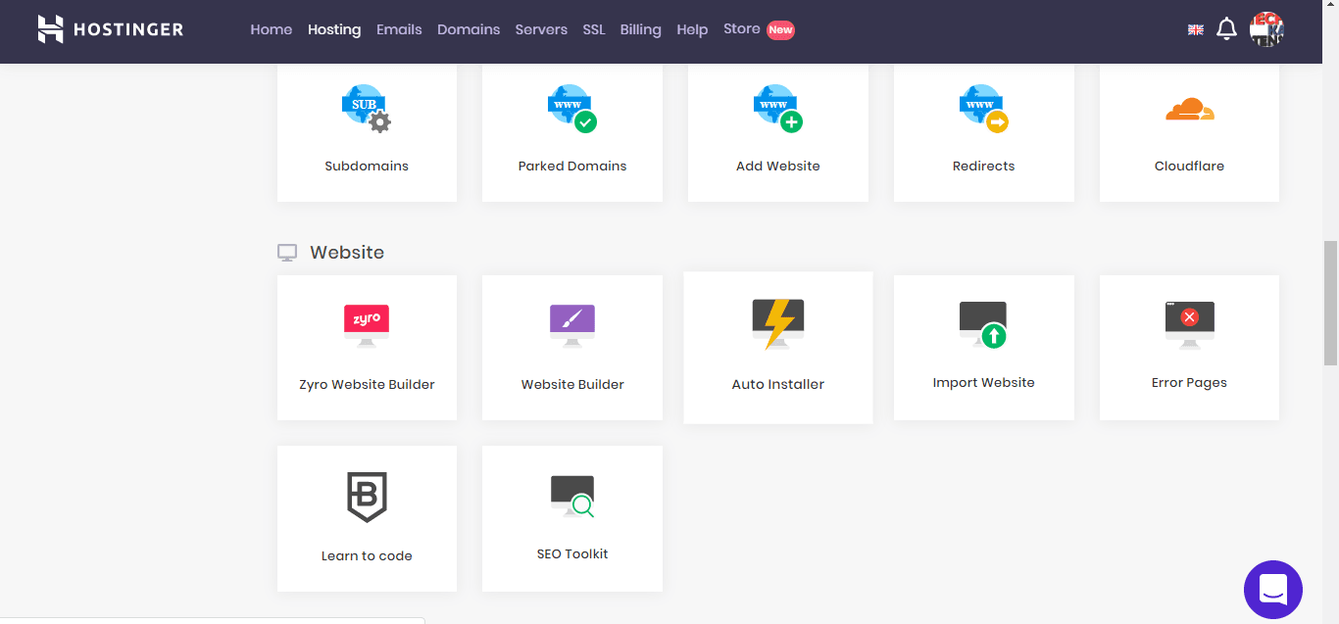Screen dimensions: 1339x624
Task: Open the Add Website plus icon
Action: tap(778, 108)
